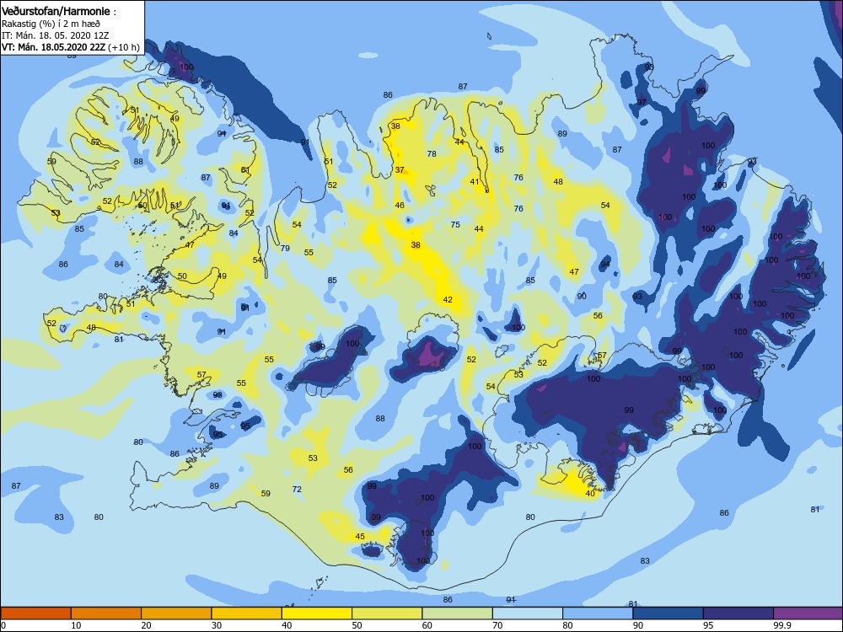Select the 'Rakastig (%) í 2 m hæð' line
843x632 pixels.
tap(51, 23)
